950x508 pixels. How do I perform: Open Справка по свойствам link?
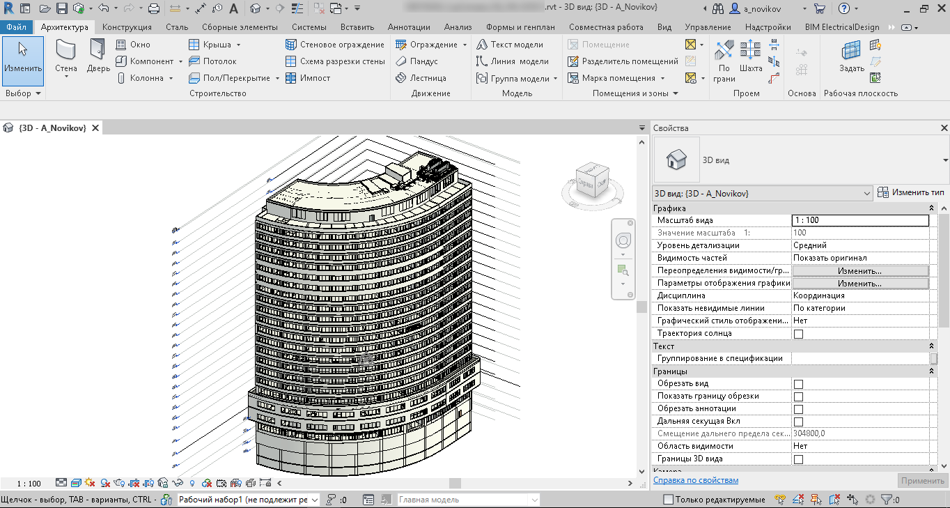point(696,480)
